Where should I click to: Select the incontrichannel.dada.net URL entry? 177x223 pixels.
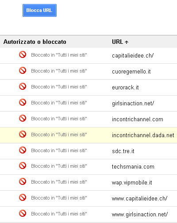coord(143,135)
